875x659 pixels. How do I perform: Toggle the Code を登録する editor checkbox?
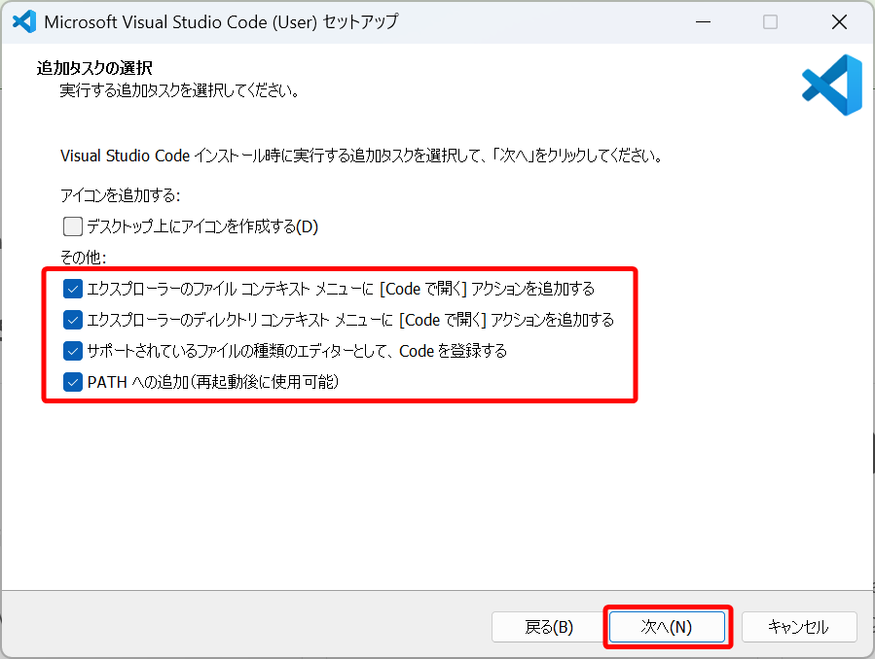click(x=73, y=351)
